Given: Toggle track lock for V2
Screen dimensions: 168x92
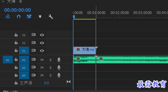Looking at the screenshot, I should 16,43.
